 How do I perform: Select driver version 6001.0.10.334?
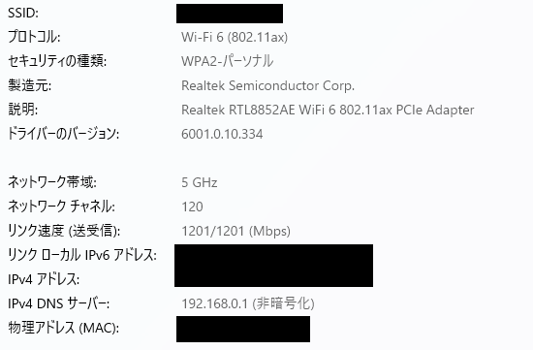tap(222, 134)
